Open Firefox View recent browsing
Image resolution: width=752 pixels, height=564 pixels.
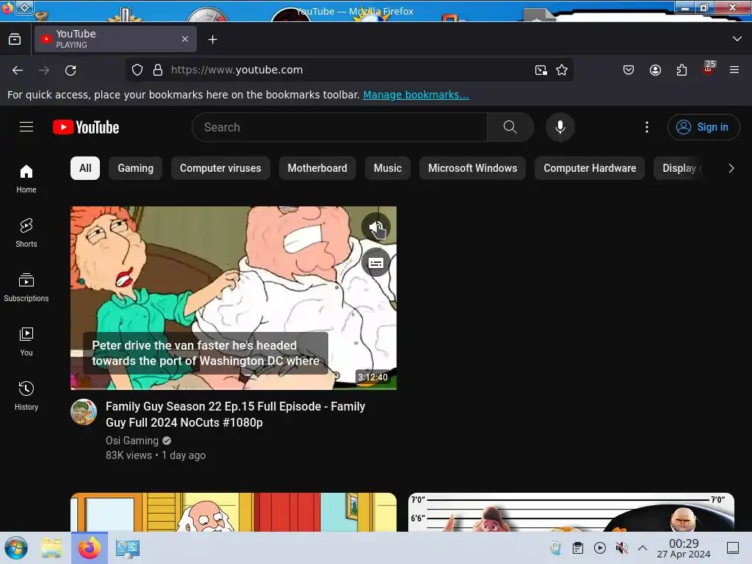click(x=15, y=40)
